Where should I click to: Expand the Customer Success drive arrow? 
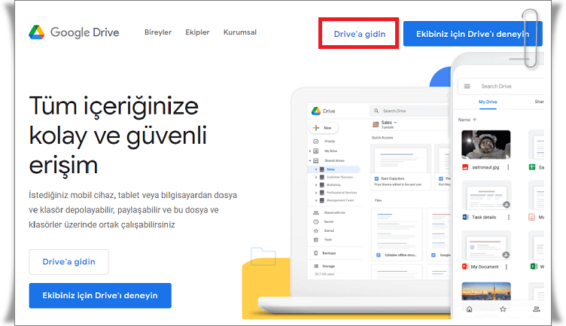tap(316, 177)
